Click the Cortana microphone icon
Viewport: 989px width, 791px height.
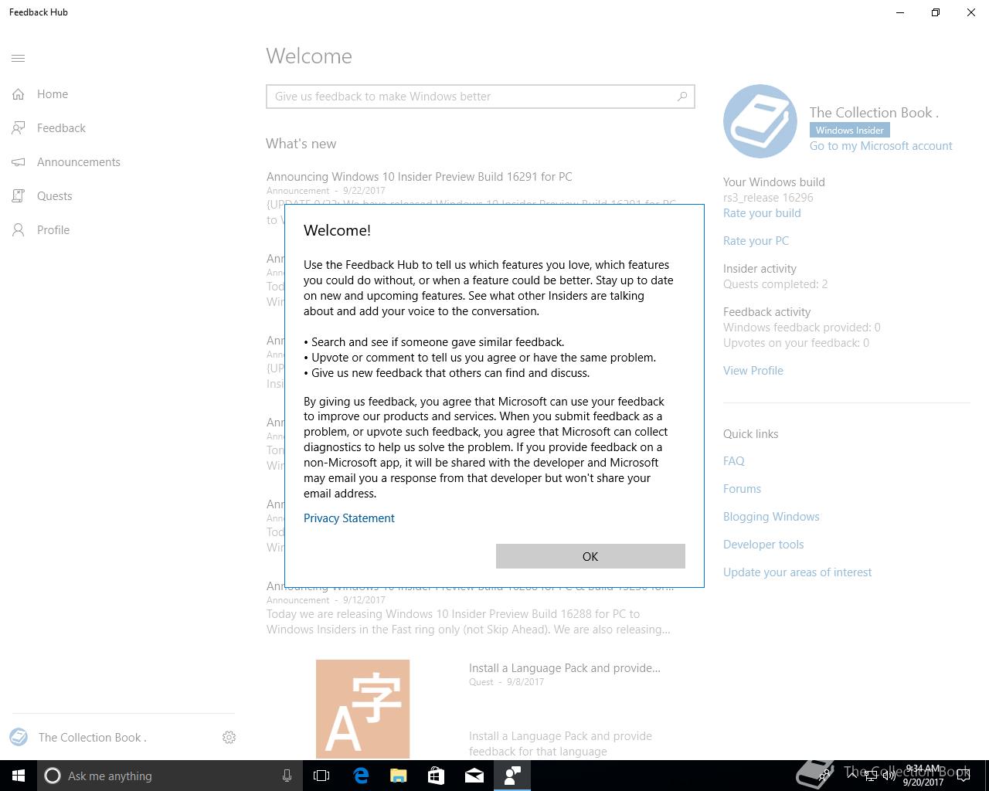[x=287, y=776]
